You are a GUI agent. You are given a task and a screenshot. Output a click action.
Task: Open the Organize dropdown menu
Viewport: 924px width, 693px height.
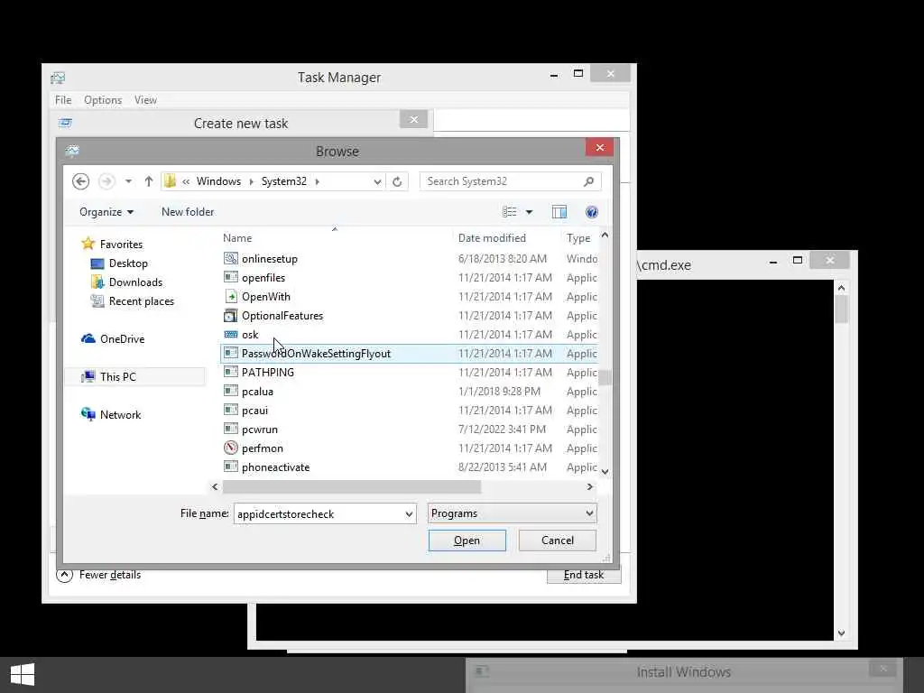click(106, 212)
